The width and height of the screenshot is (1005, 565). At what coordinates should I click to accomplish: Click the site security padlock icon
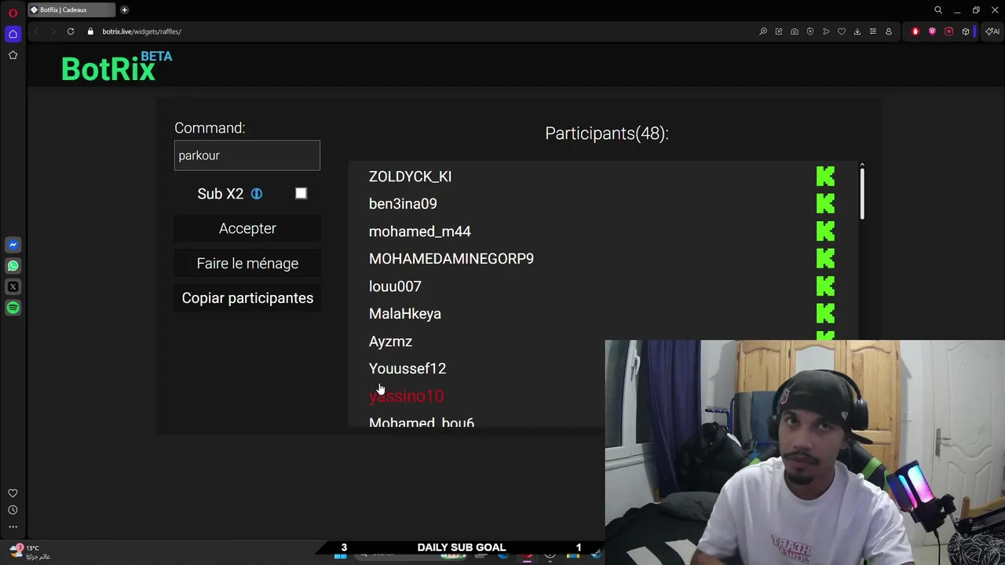point(90,31)
